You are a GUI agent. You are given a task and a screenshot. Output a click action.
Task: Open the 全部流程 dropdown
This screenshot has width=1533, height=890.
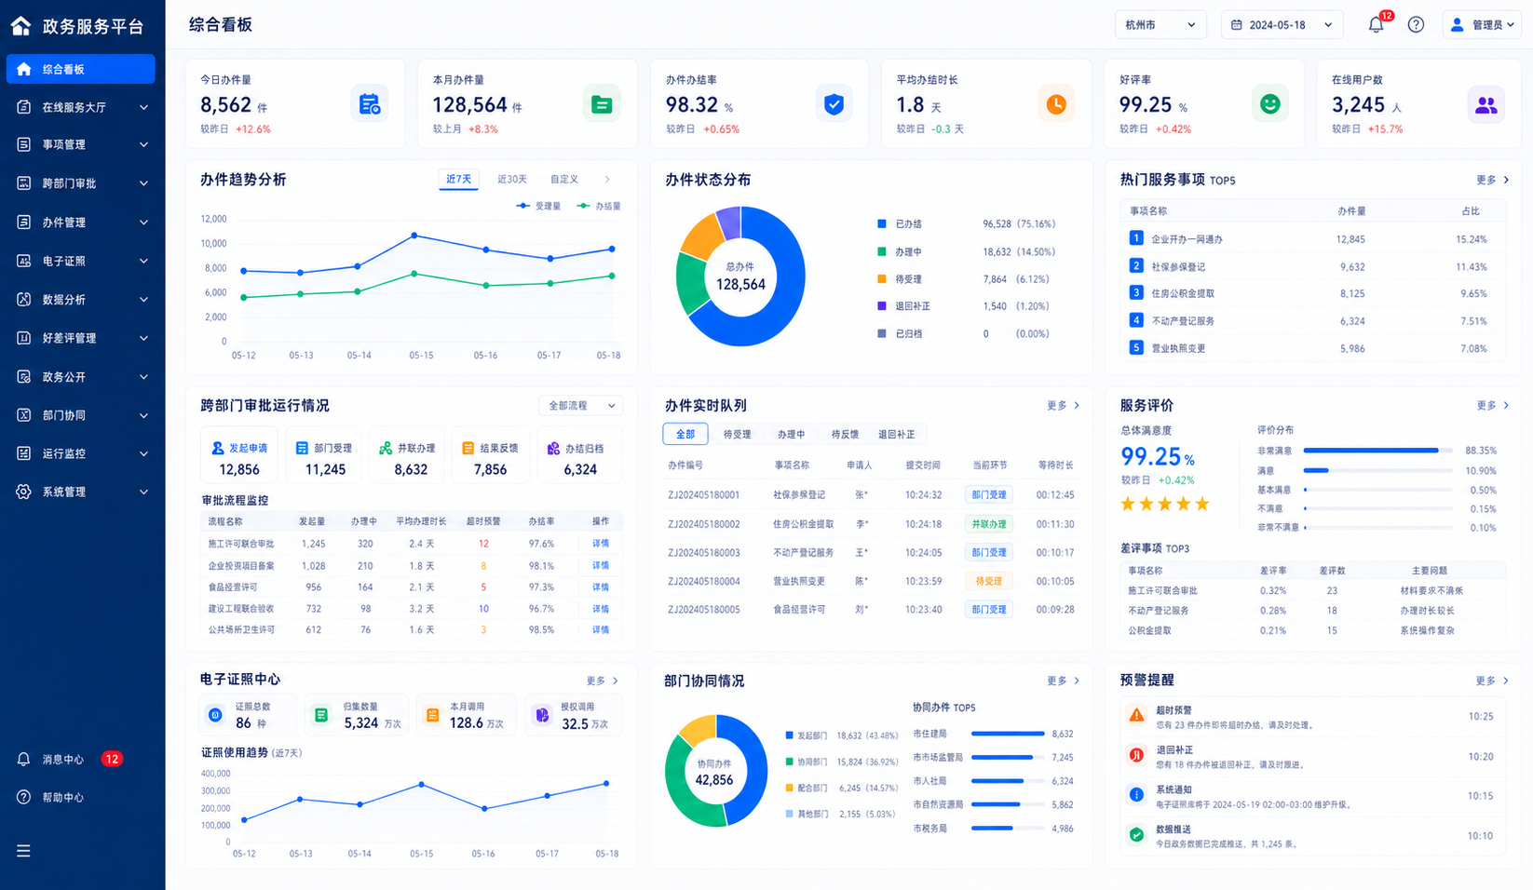[581, 405]
